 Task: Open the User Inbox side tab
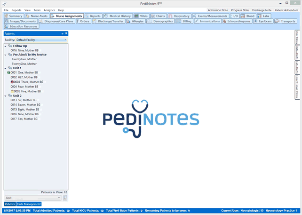tap(297, 37)
